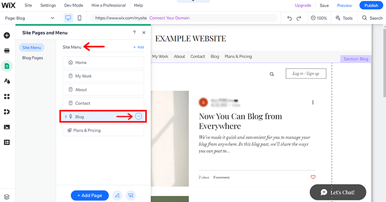Select the Plans & Pricing page item
The image size is (386, 202).
click(x=103, y=130)
